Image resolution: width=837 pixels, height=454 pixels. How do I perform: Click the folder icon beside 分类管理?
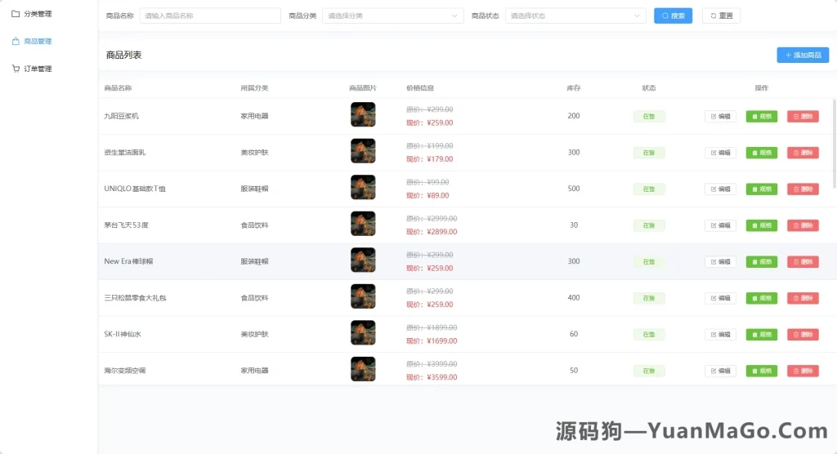(x=16, y=14)
